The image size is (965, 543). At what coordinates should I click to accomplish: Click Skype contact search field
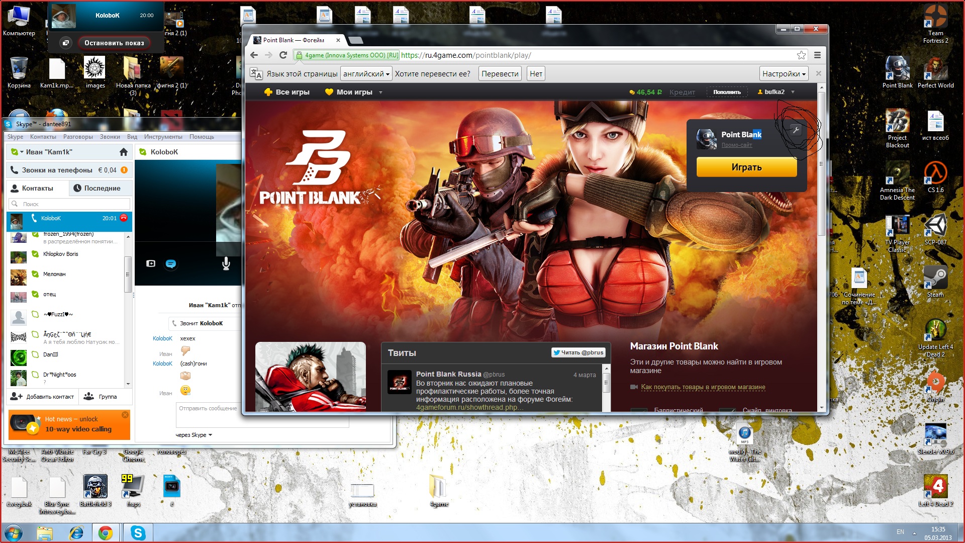click(x=69, y=204)
